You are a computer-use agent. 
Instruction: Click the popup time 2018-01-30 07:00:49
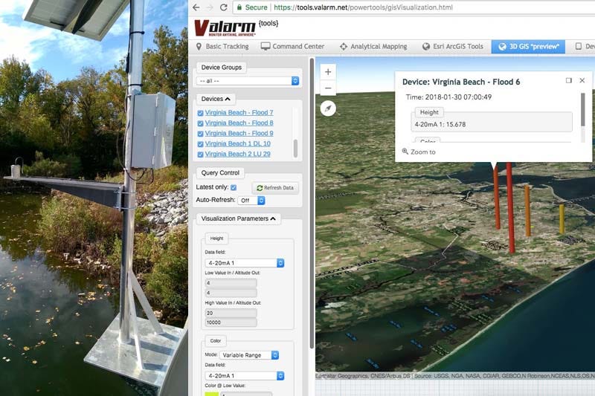(x=458, y=97)
